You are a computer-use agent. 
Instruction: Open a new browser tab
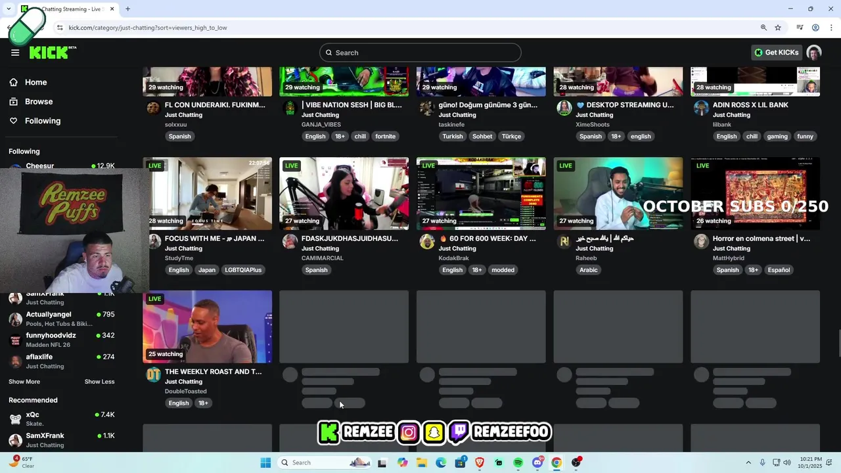[127, 9]
